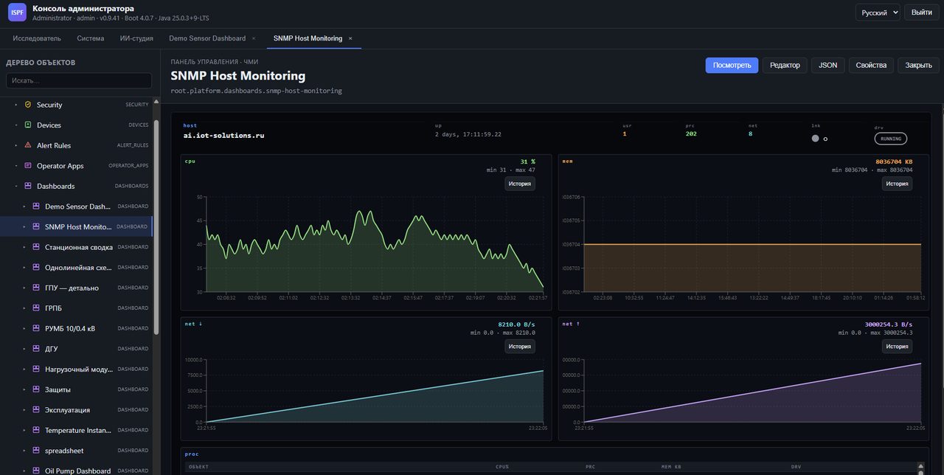Close the Demo Sensor Dashboard tab

254,38
